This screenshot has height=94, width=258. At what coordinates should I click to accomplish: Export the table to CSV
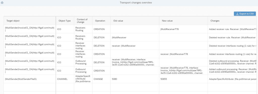(245, 14)
